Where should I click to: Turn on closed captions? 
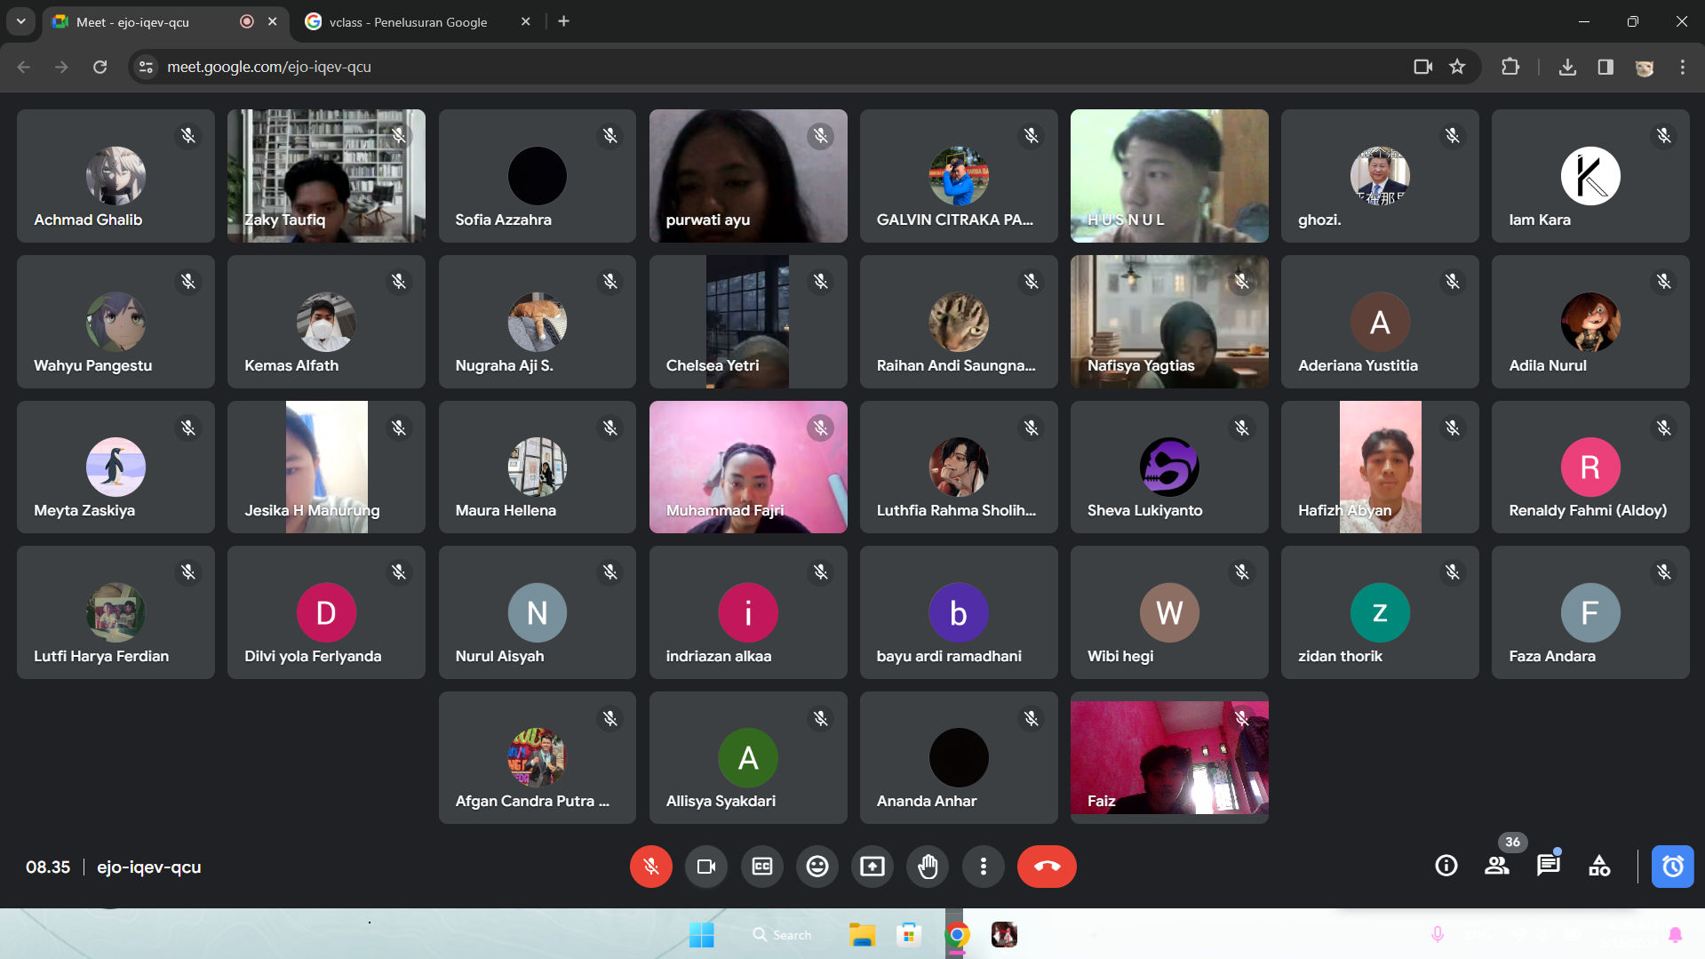coord(761,867)
